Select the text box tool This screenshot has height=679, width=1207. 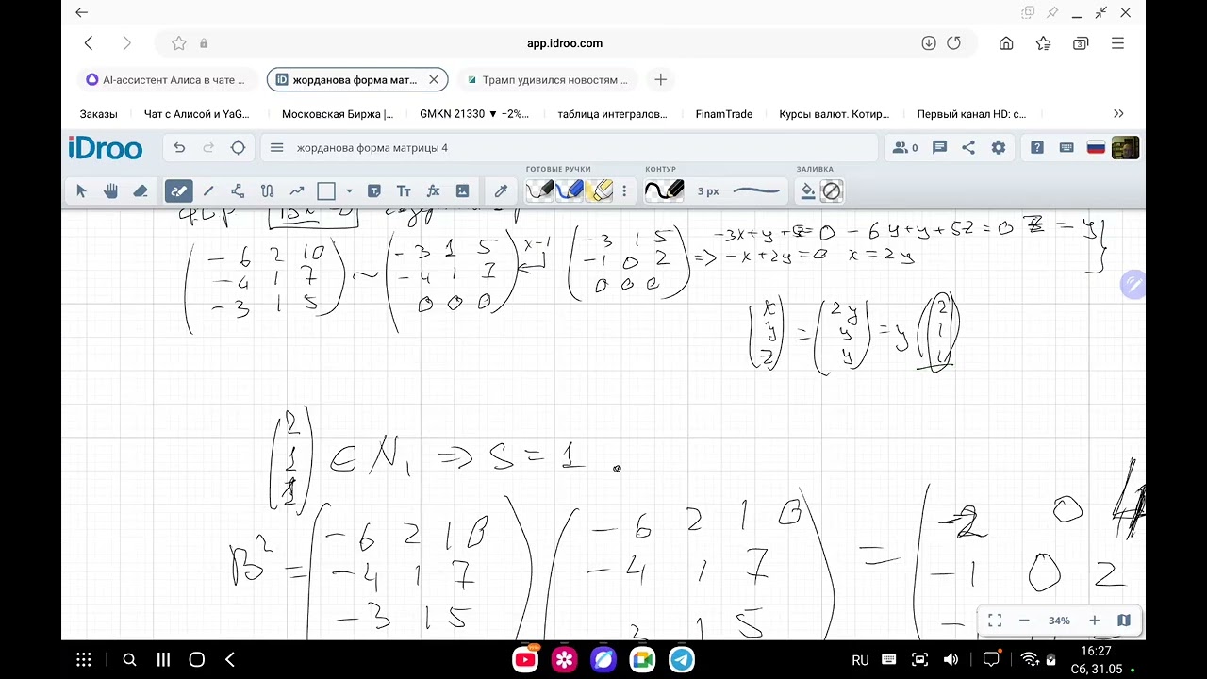pos(373,191)
